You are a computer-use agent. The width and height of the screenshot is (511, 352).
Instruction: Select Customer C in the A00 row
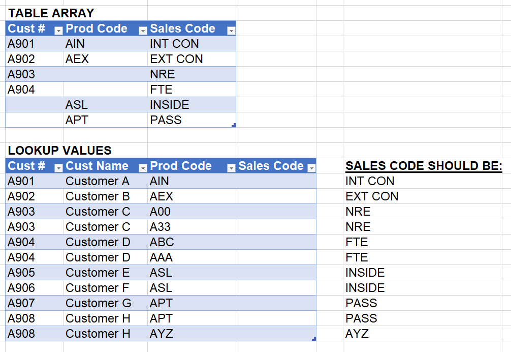click(x=105, y=212)
